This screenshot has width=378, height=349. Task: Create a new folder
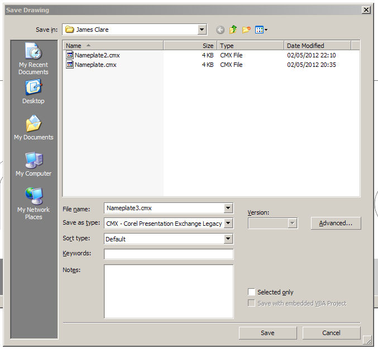click(246, 30)
